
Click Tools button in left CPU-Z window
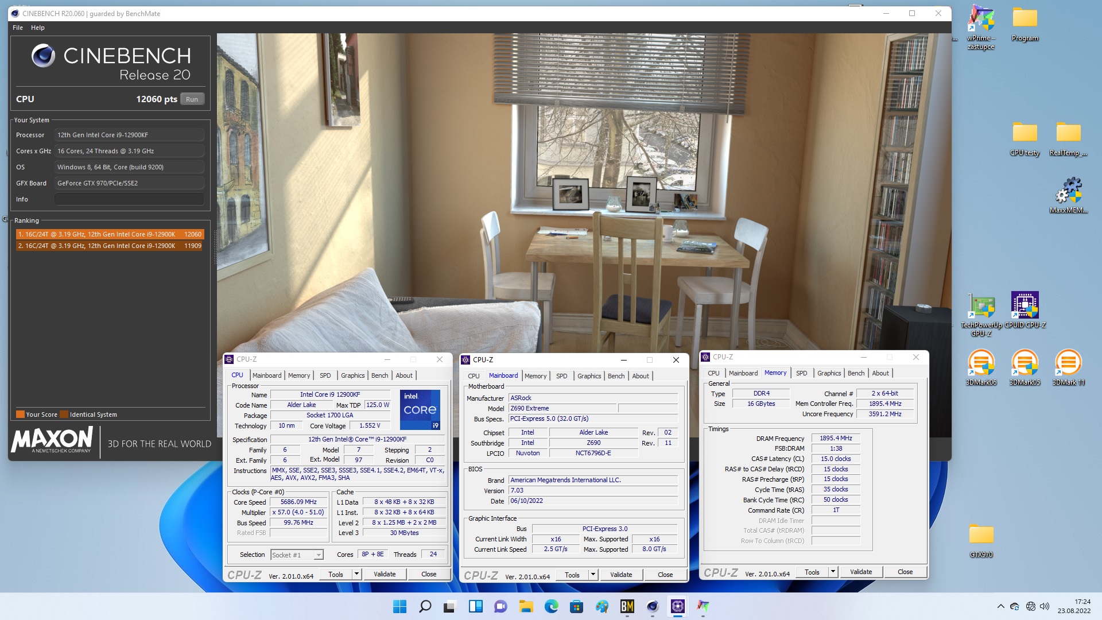pos(336,574)
